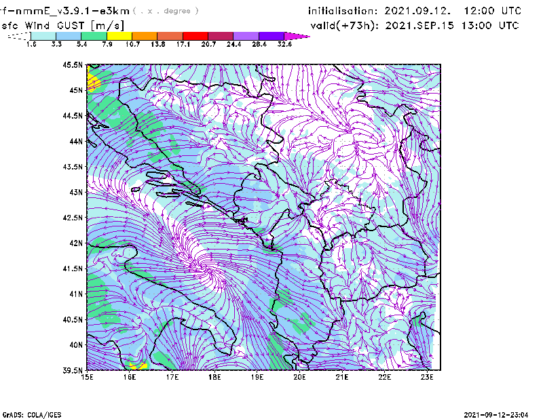Screen dimensions: 543x419
Task: Click the '43.5N' latitude label
Action: [73, 167]
